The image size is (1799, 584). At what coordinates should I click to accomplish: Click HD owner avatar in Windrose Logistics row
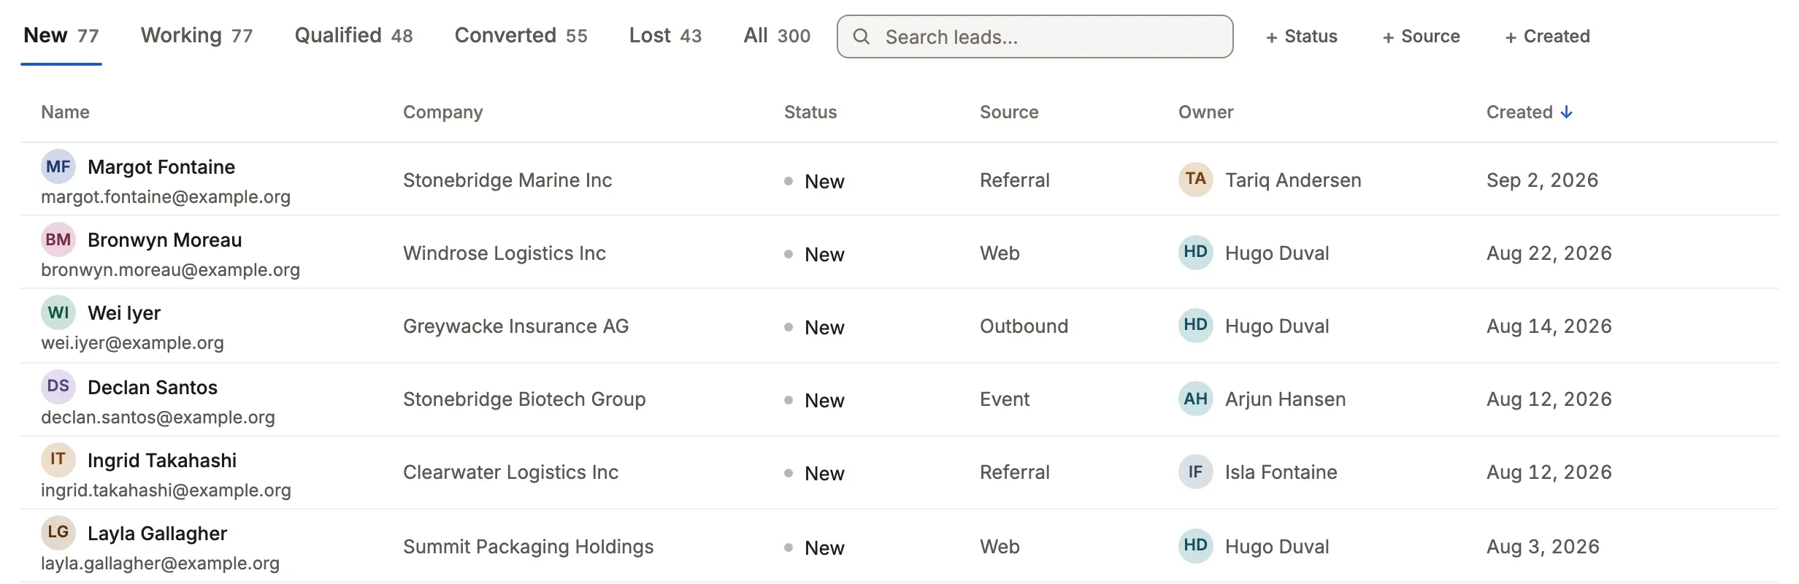point(1196,253)
